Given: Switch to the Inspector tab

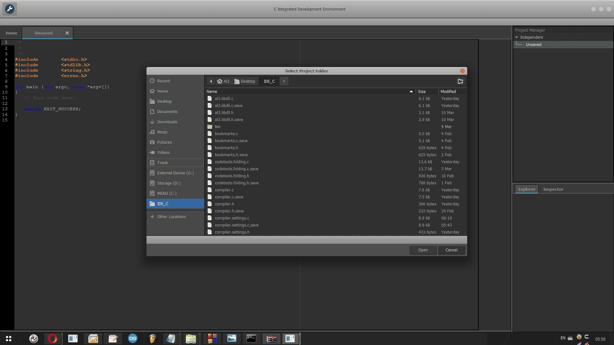Looking at the screenshot, I should click(x=553, y=189).
